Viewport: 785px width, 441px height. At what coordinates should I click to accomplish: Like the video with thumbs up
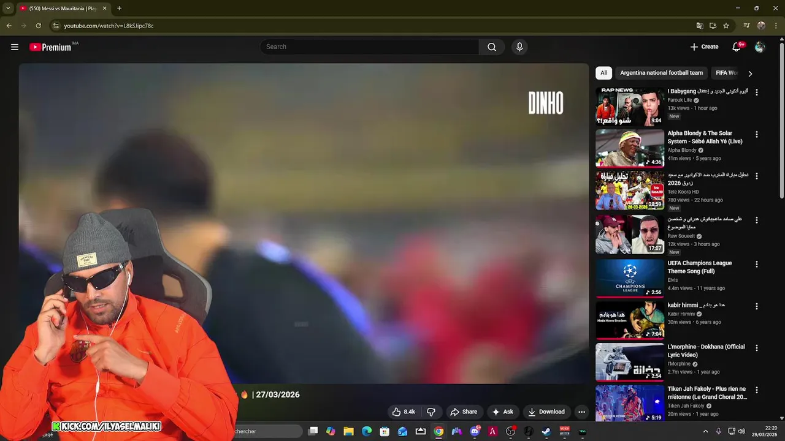[x=404, y=412]
